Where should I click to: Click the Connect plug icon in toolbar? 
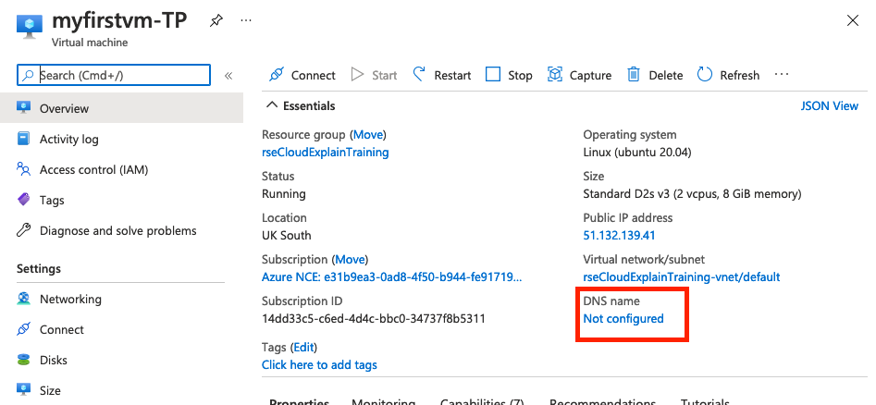pyautogui.click(x=277, y=74)
